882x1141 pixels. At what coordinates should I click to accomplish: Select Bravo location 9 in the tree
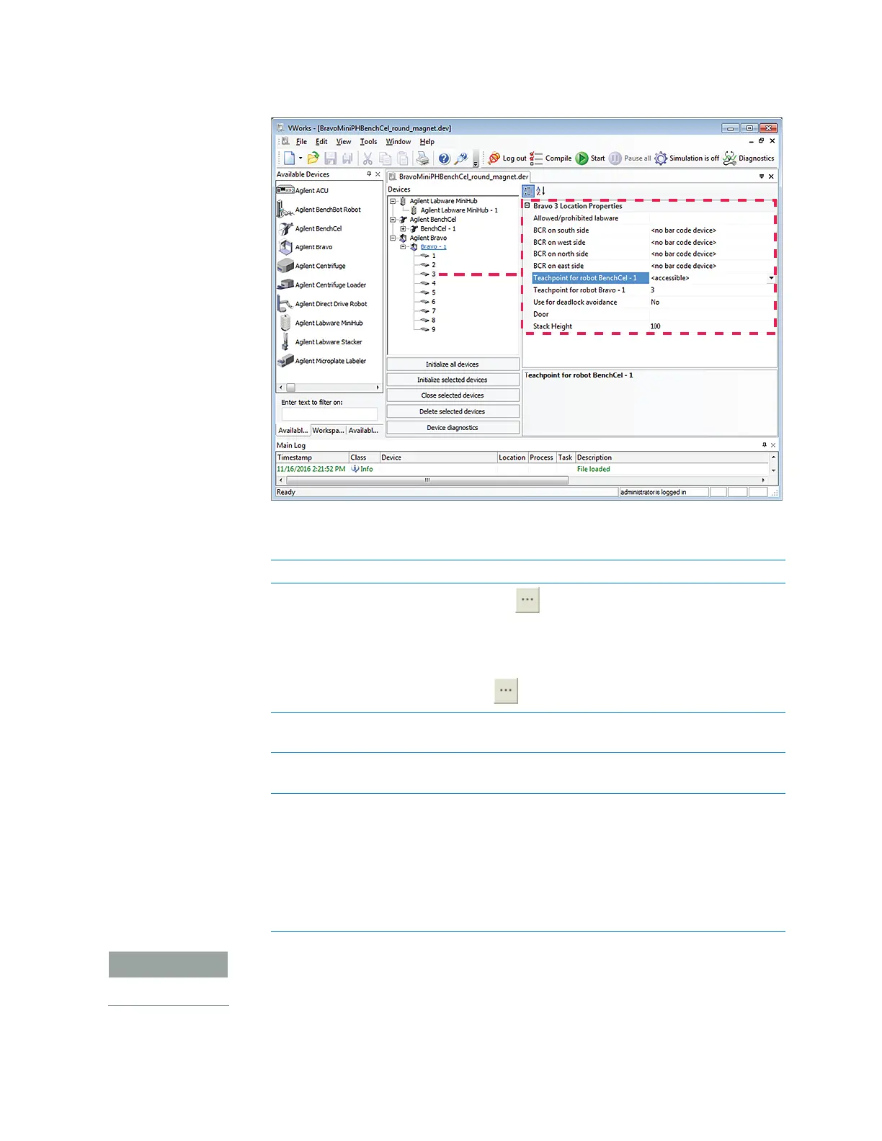tap(433, 329)
